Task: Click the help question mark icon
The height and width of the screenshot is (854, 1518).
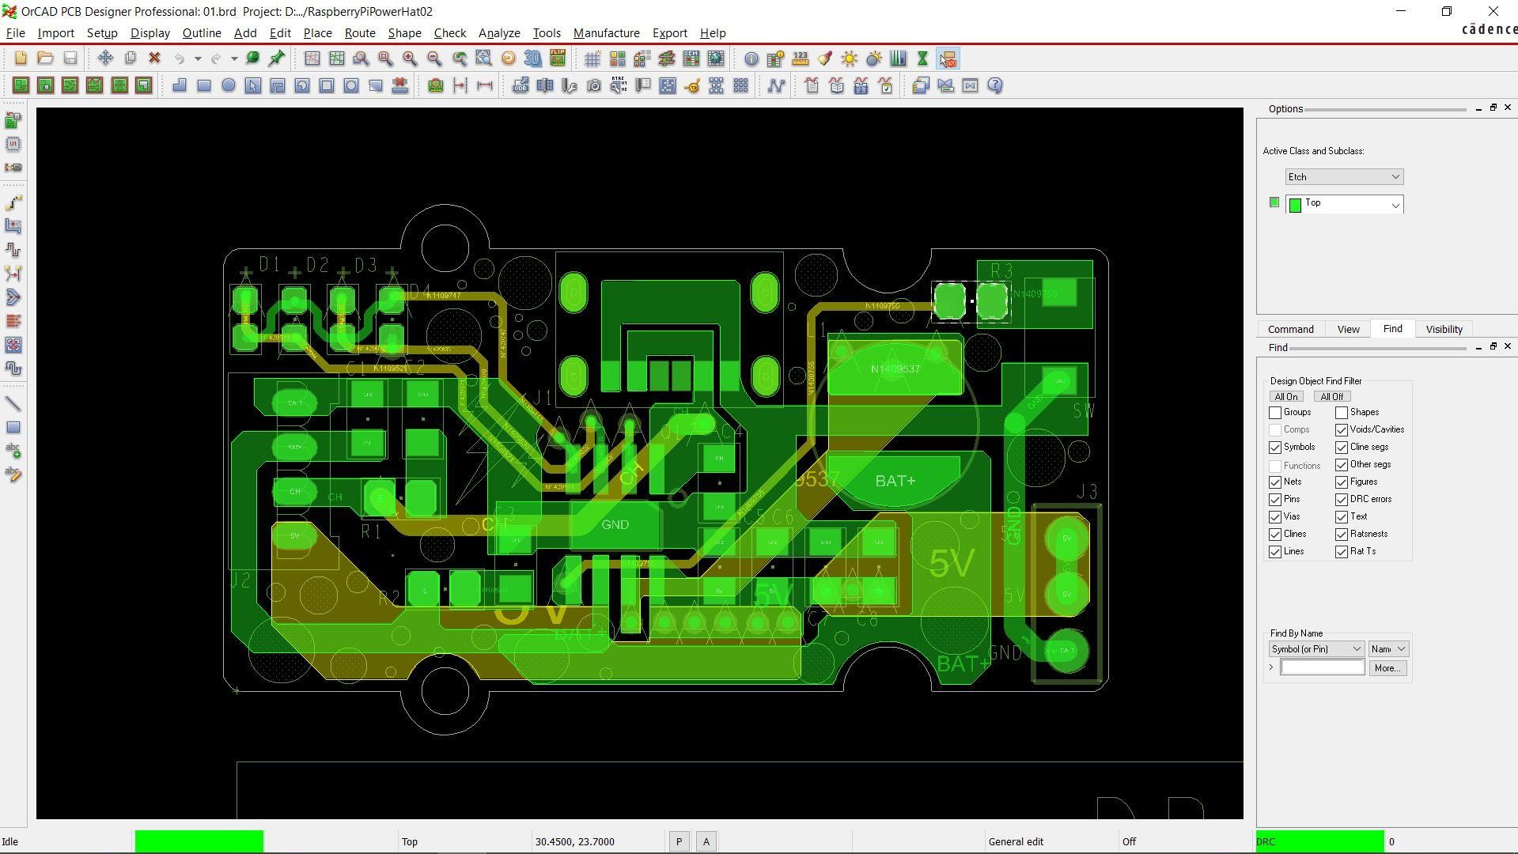Action: [995, 85]
